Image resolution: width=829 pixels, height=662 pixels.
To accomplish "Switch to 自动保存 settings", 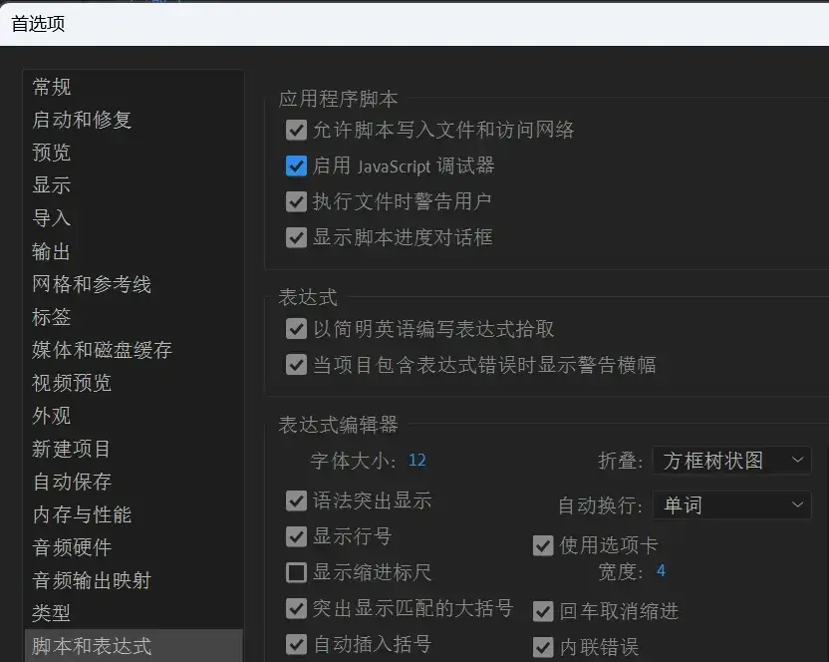I will coord(72,482).
